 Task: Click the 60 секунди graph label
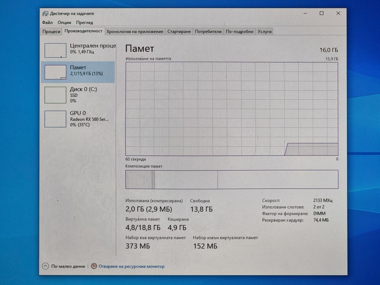(x=136, y=159)
